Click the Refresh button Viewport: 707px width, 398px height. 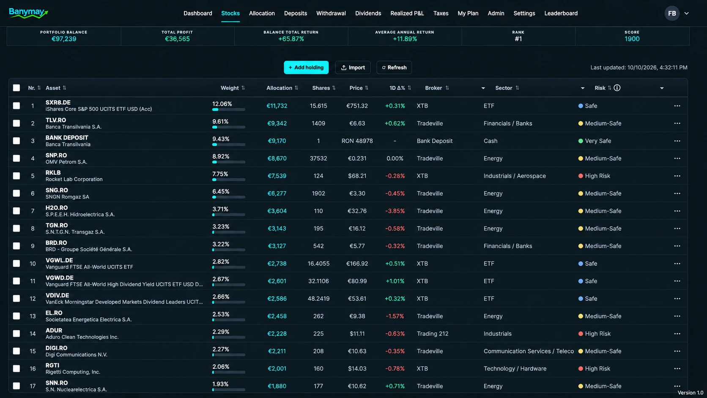coord(394,67)
